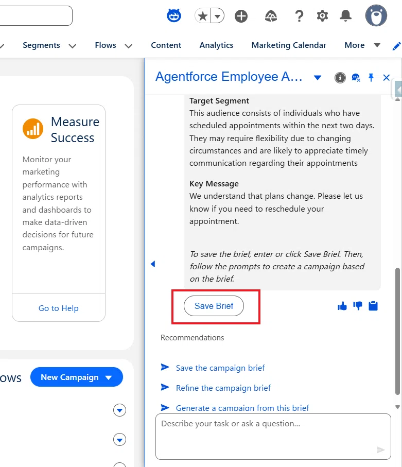Select 'Refine the campaign brief' recommendation
The height and width of the screenshot is (467, 402).
tap(223, 388)
